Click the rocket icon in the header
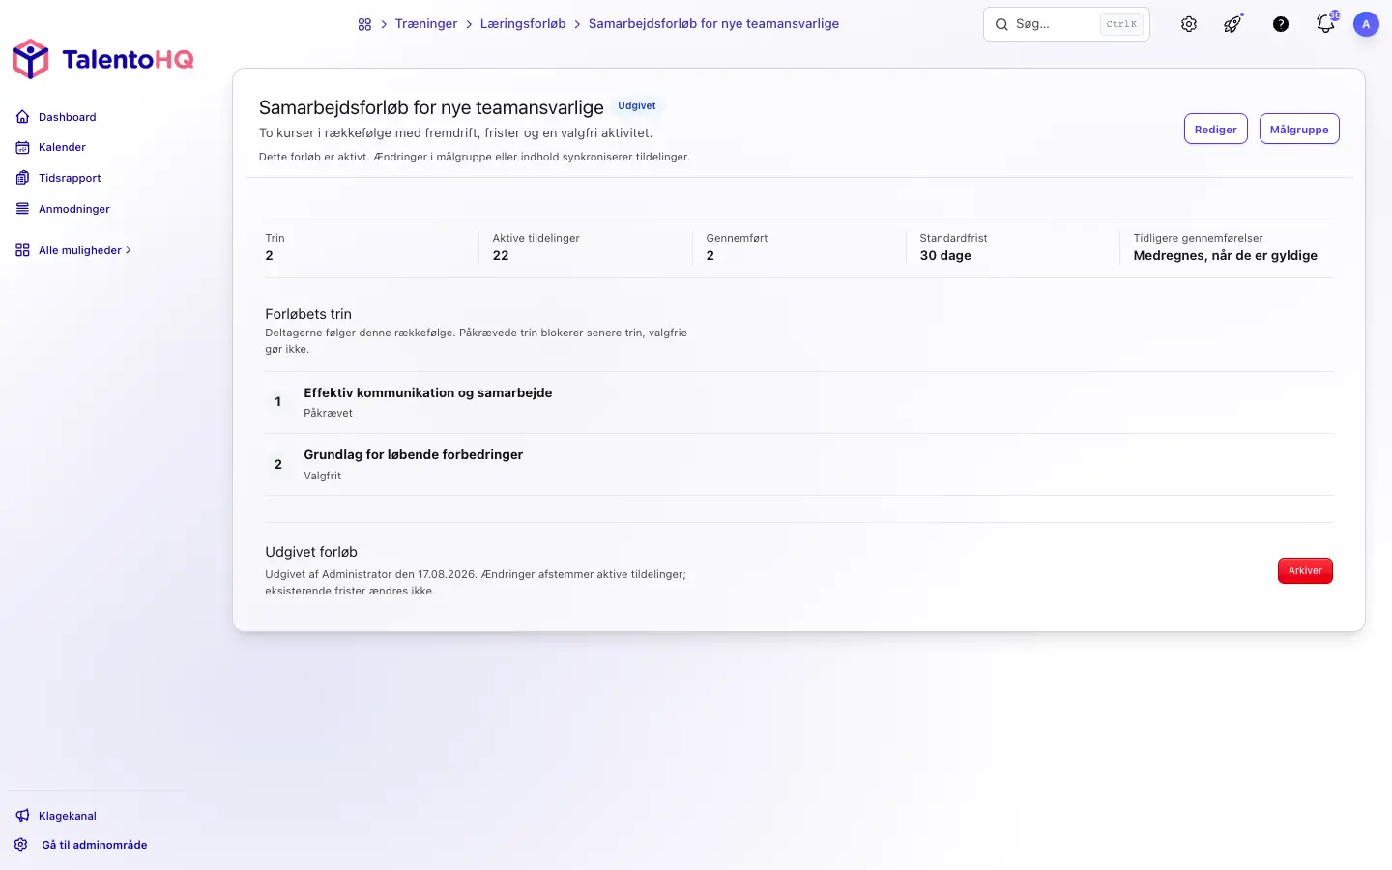1392x870 pixels. (x=1233, y=24)
